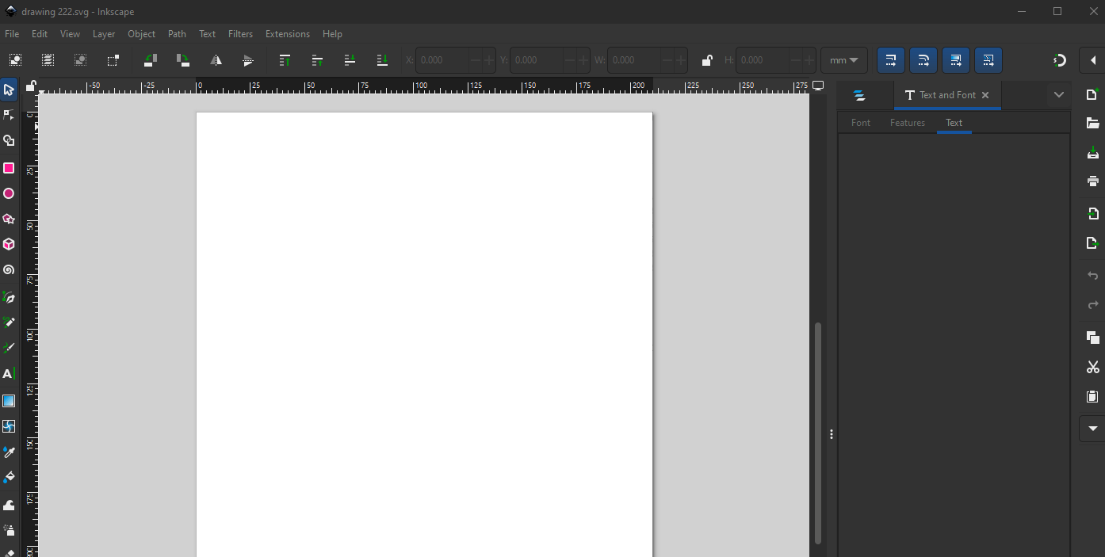
Task: Rotate selection 90 degrees counterclockwise
Action: point(150,60)
